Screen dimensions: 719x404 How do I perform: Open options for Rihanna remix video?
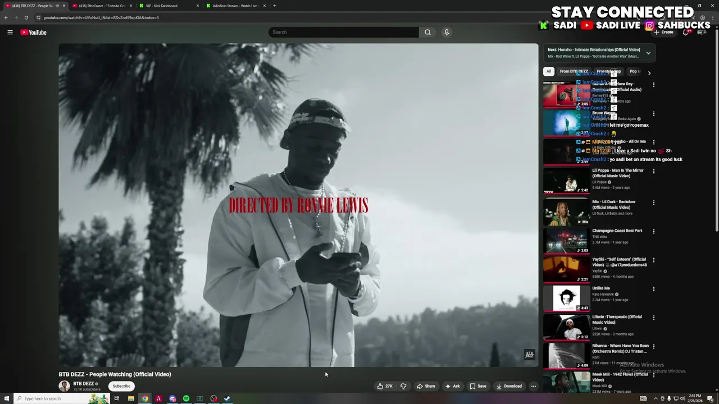pyautogui.click(x=653, y=347)
